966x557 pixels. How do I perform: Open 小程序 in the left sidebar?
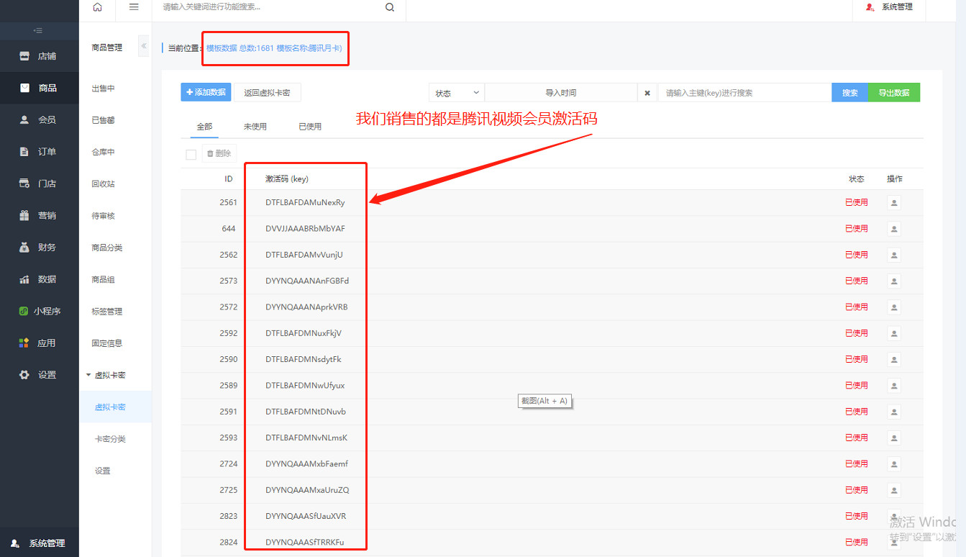(39, 312)
